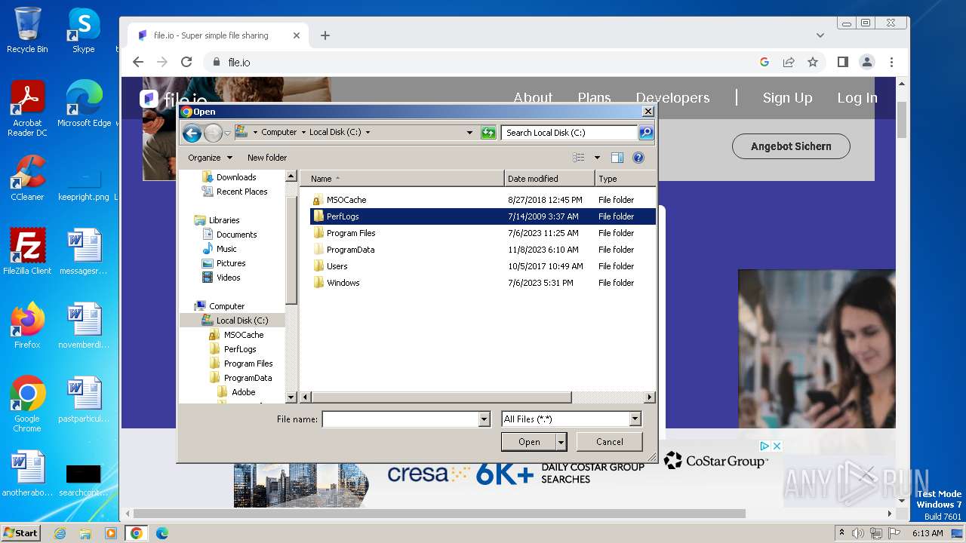Open Chrome profile avatar icon
966x543 pixels.
867,62
